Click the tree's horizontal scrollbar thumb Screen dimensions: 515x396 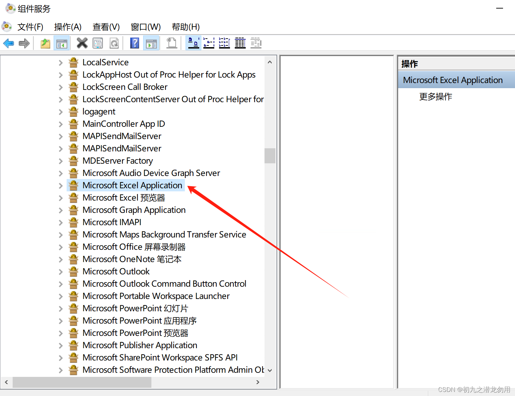point(82,382)
